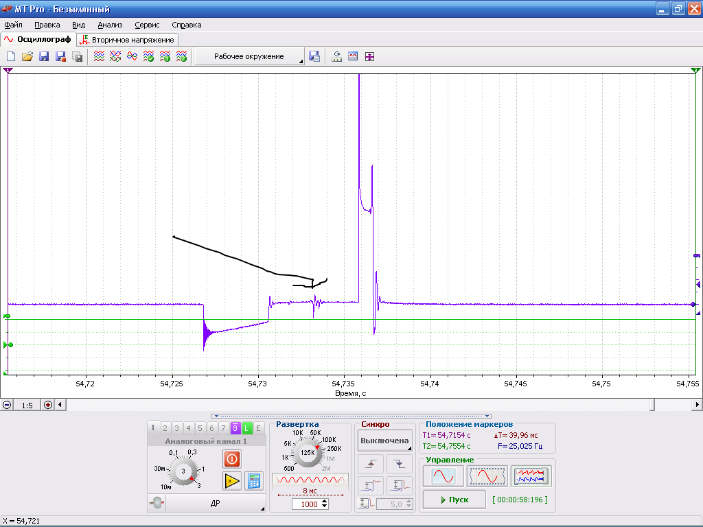This screenshot has height=527, width=703.
Task: Switch to the Вторичное напряжение tab
Action: [128, 40]
